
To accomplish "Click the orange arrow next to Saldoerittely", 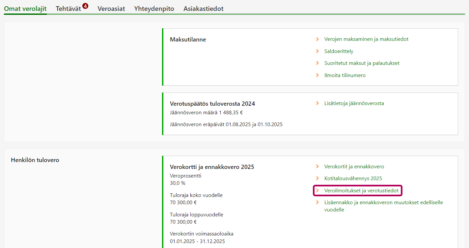I will click(317, 51).
